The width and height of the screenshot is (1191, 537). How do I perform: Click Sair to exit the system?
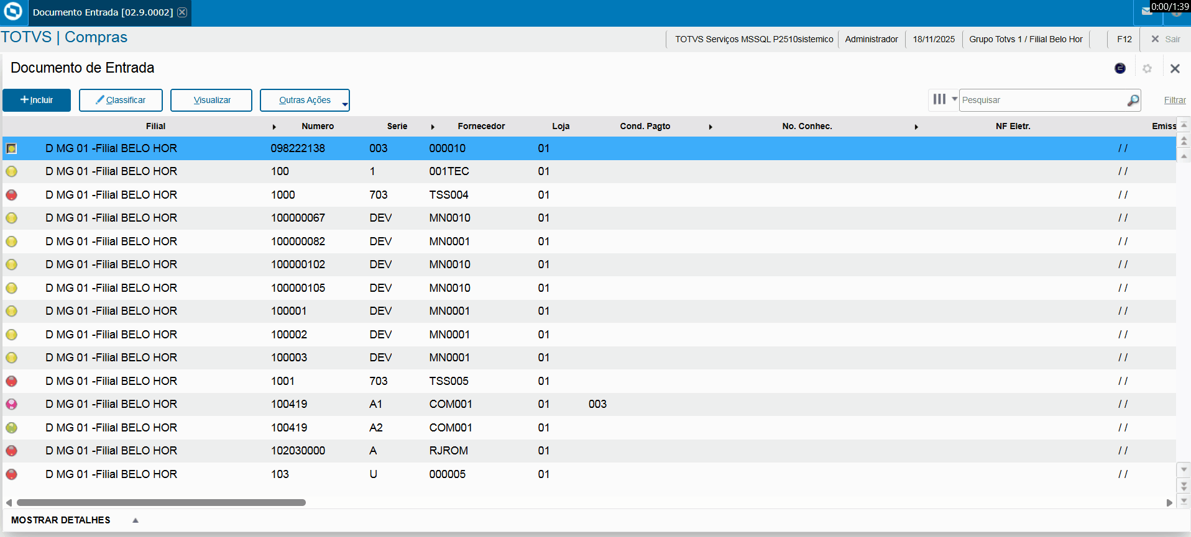(1166, 39)
